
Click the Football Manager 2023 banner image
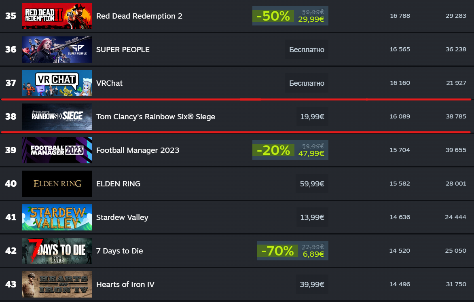(57, 150)
